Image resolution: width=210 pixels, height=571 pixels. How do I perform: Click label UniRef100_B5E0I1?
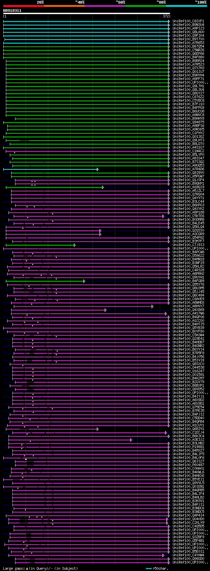188,552
